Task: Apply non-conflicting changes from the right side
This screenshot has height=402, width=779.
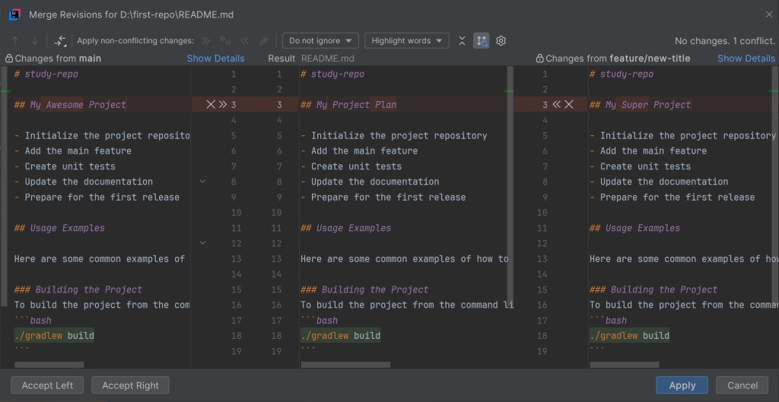Action: click(x=244, y=41)
